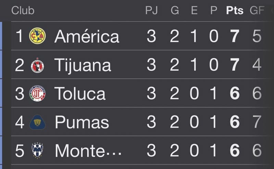Click the Toluca club crest icon
Image resolution: width=274 pixels, height=169 pixels.
37,94
